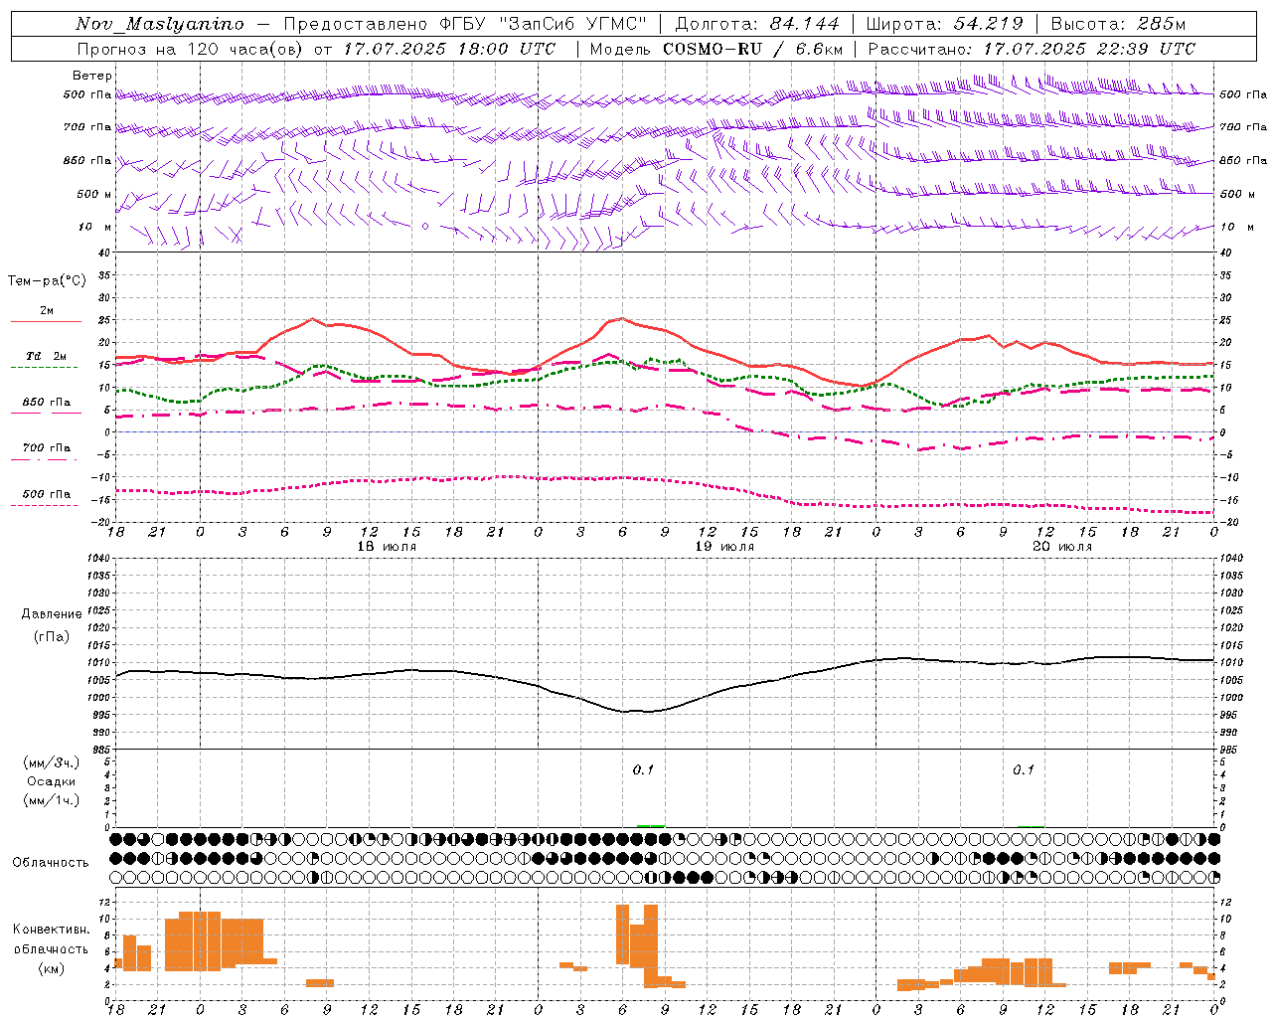The width and height of the screenshot is (1272, 1018).
Task: Click the Ветер wind panel label
Action: [92, 76]
